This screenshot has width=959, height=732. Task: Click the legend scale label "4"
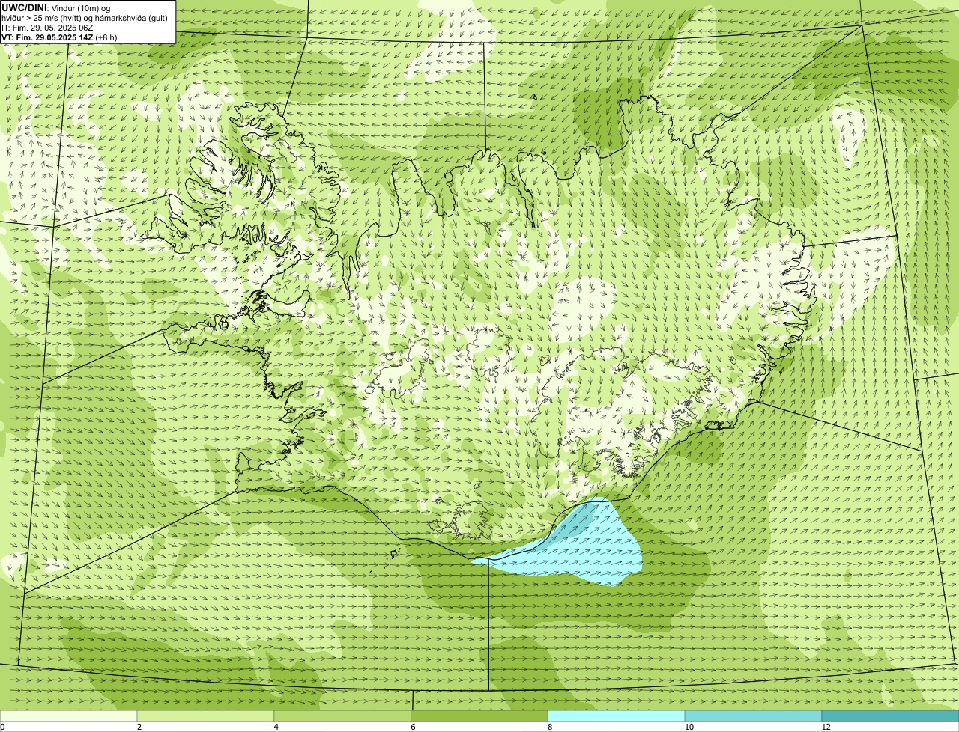(x=276, y=727)
